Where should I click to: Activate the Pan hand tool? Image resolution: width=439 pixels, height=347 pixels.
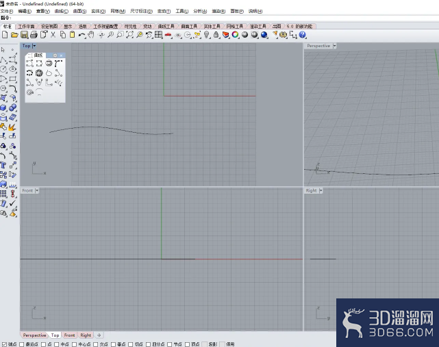91,35
